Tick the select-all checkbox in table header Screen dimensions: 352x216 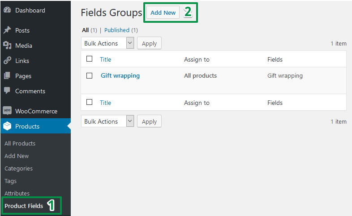point(90,59)
